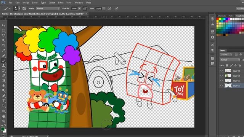Screen dimensions: 244x137
Task: Select the Eyedropper tool
Action: click(3, 50)
